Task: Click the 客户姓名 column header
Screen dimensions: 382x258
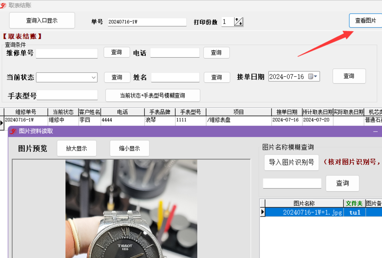Action: click(90, 112)
